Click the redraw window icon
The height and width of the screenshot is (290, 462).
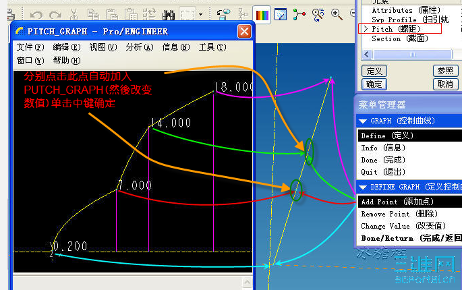281,14
